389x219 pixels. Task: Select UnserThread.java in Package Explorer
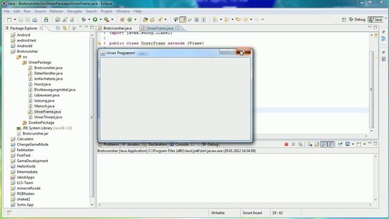pyautogui.click(x=48, y=117)
